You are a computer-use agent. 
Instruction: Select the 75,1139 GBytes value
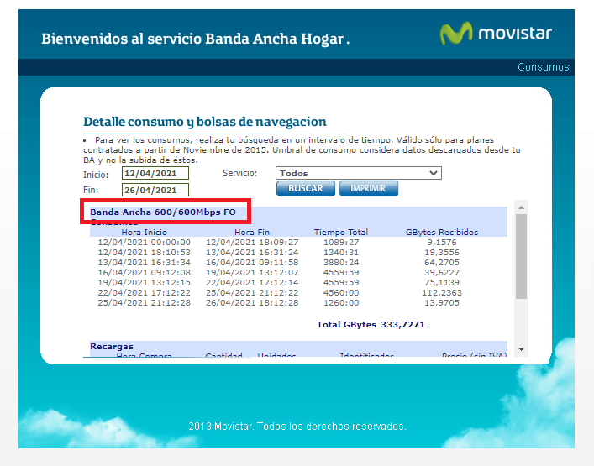(442, 283)
